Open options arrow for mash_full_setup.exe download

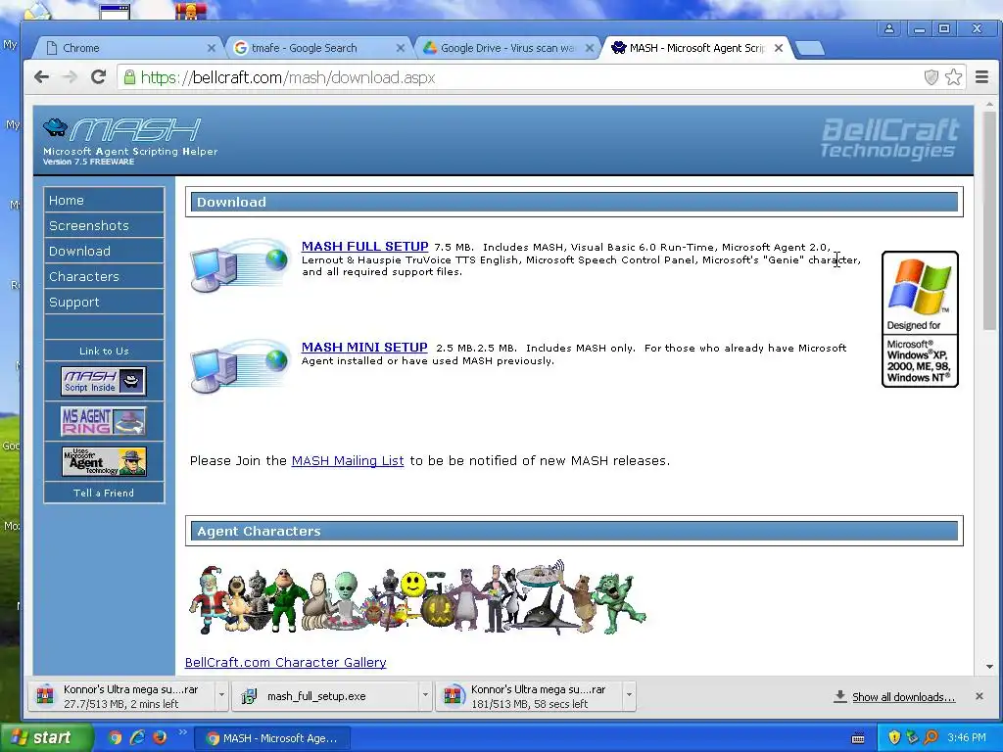pyautogui.click(x=425, y=696)
